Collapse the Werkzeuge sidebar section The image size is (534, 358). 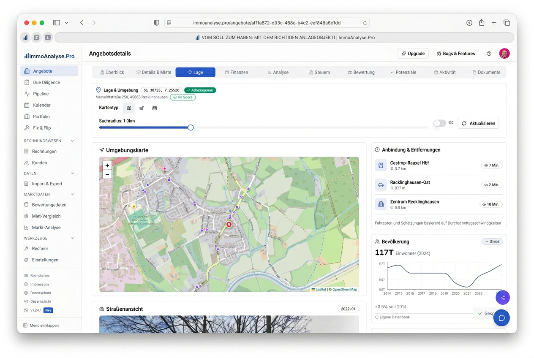click(72, 239)
